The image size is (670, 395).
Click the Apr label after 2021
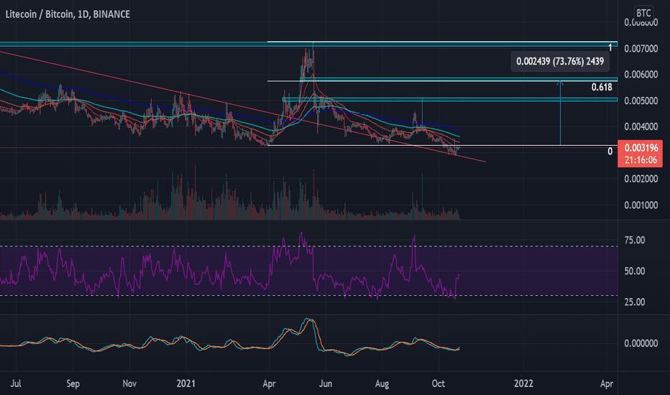(269, 384)
